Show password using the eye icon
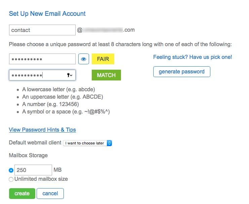 click(x=83, y=59)
